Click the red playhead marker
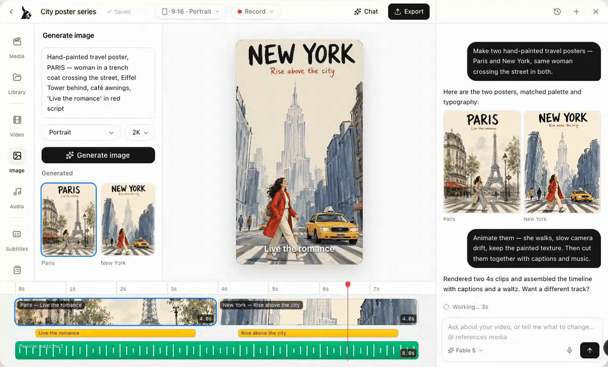This screenshot has height=367, width=608. [x=348, y=285]
